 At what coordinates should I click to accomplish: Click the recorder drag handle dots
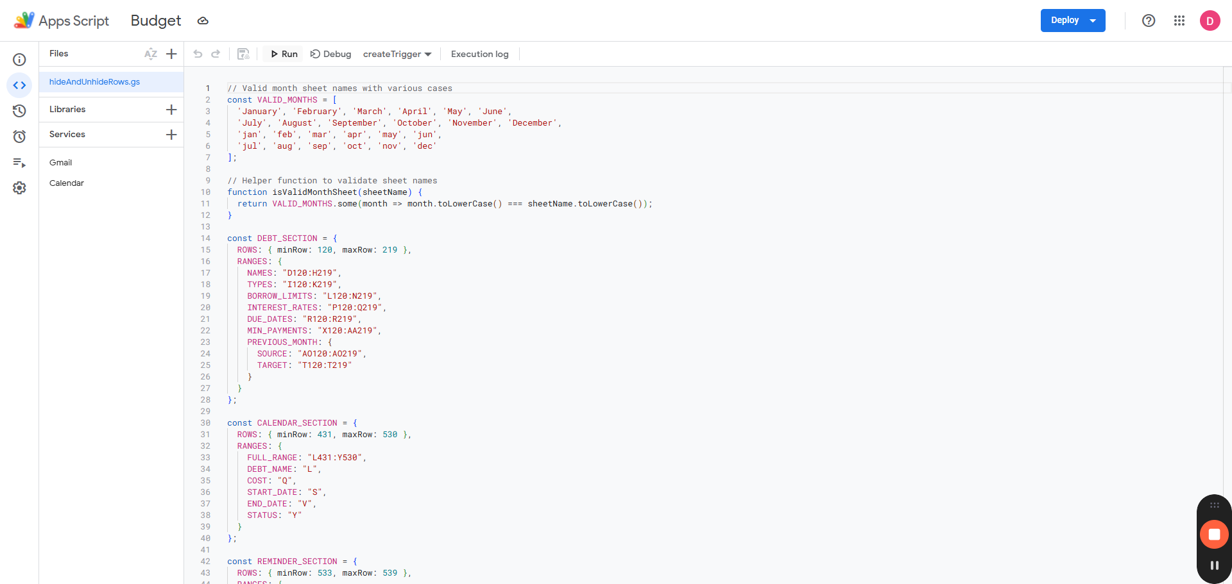[1214, 505]
